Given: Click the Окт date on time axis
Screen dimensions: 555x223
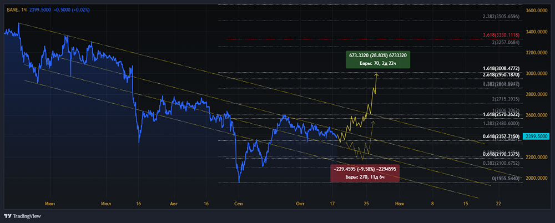Looking at the screenshot, I should click(x=300, y=204).
